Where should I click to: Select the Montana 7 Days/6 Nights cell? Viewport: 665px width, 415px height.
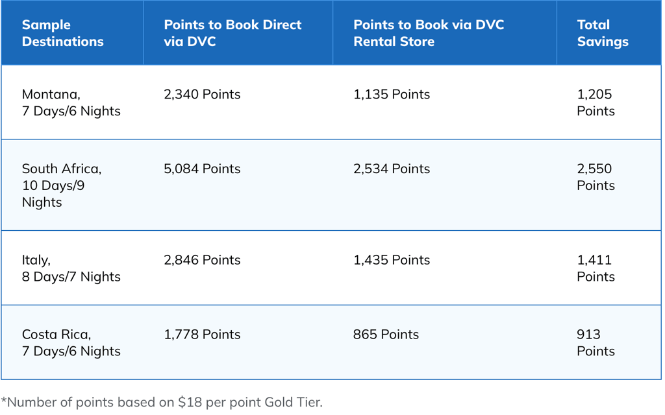click(x=71, y=102)
